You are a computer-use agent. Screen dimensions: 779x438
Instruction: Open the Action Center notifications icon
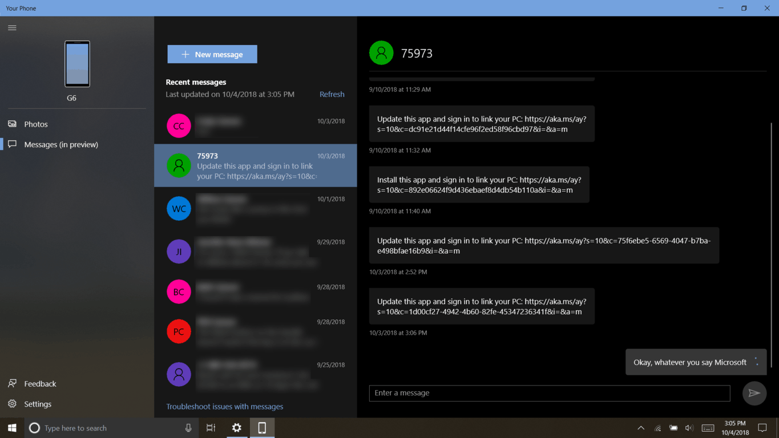(762, 428)
